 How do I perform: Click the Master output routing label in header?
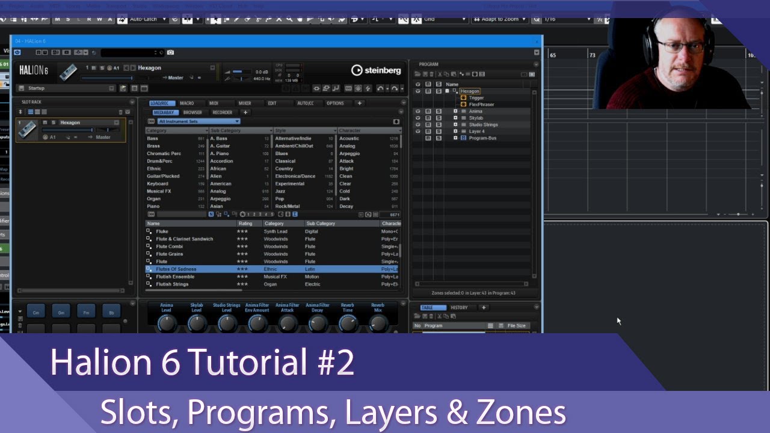coord(176,78)
